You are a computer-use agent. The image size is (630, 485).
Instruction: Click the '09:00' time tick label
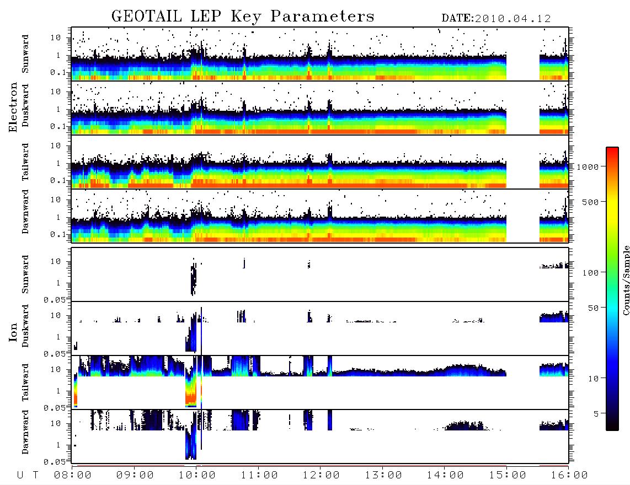(135, 476)
